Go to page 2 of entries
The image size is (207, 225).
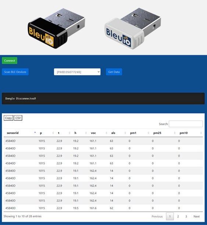[x=178, y=217]
